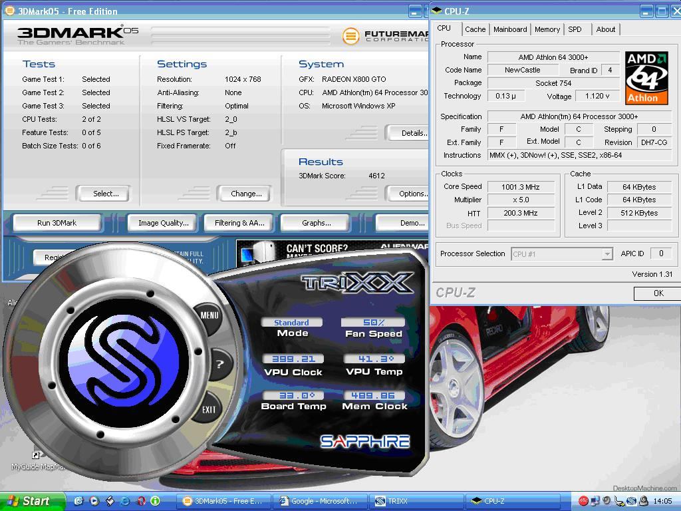Image resolution: width=681 pixels, height=511 pixels.
Task: Launch Internet Explorer from quick launch
Action: pos(124,501)
